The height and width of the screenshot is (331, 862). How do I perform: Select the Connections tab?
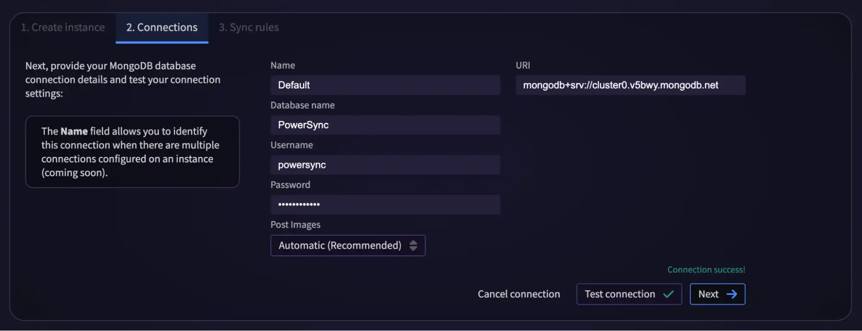162,27
